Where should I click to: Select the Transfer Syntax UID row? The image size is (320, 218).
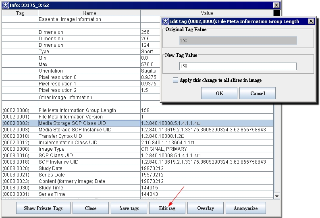click(89, 136)
